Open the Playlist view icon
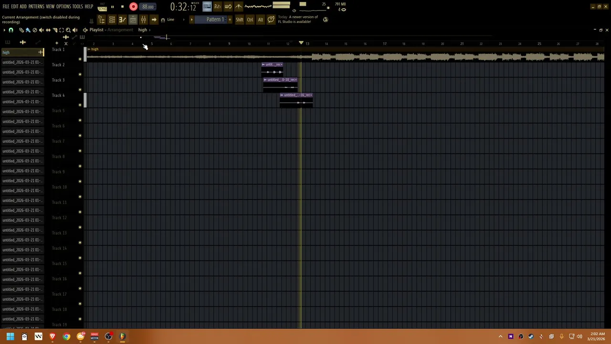Image resolution: width=611 pixels, height=344 pixels. coord(133,20)
